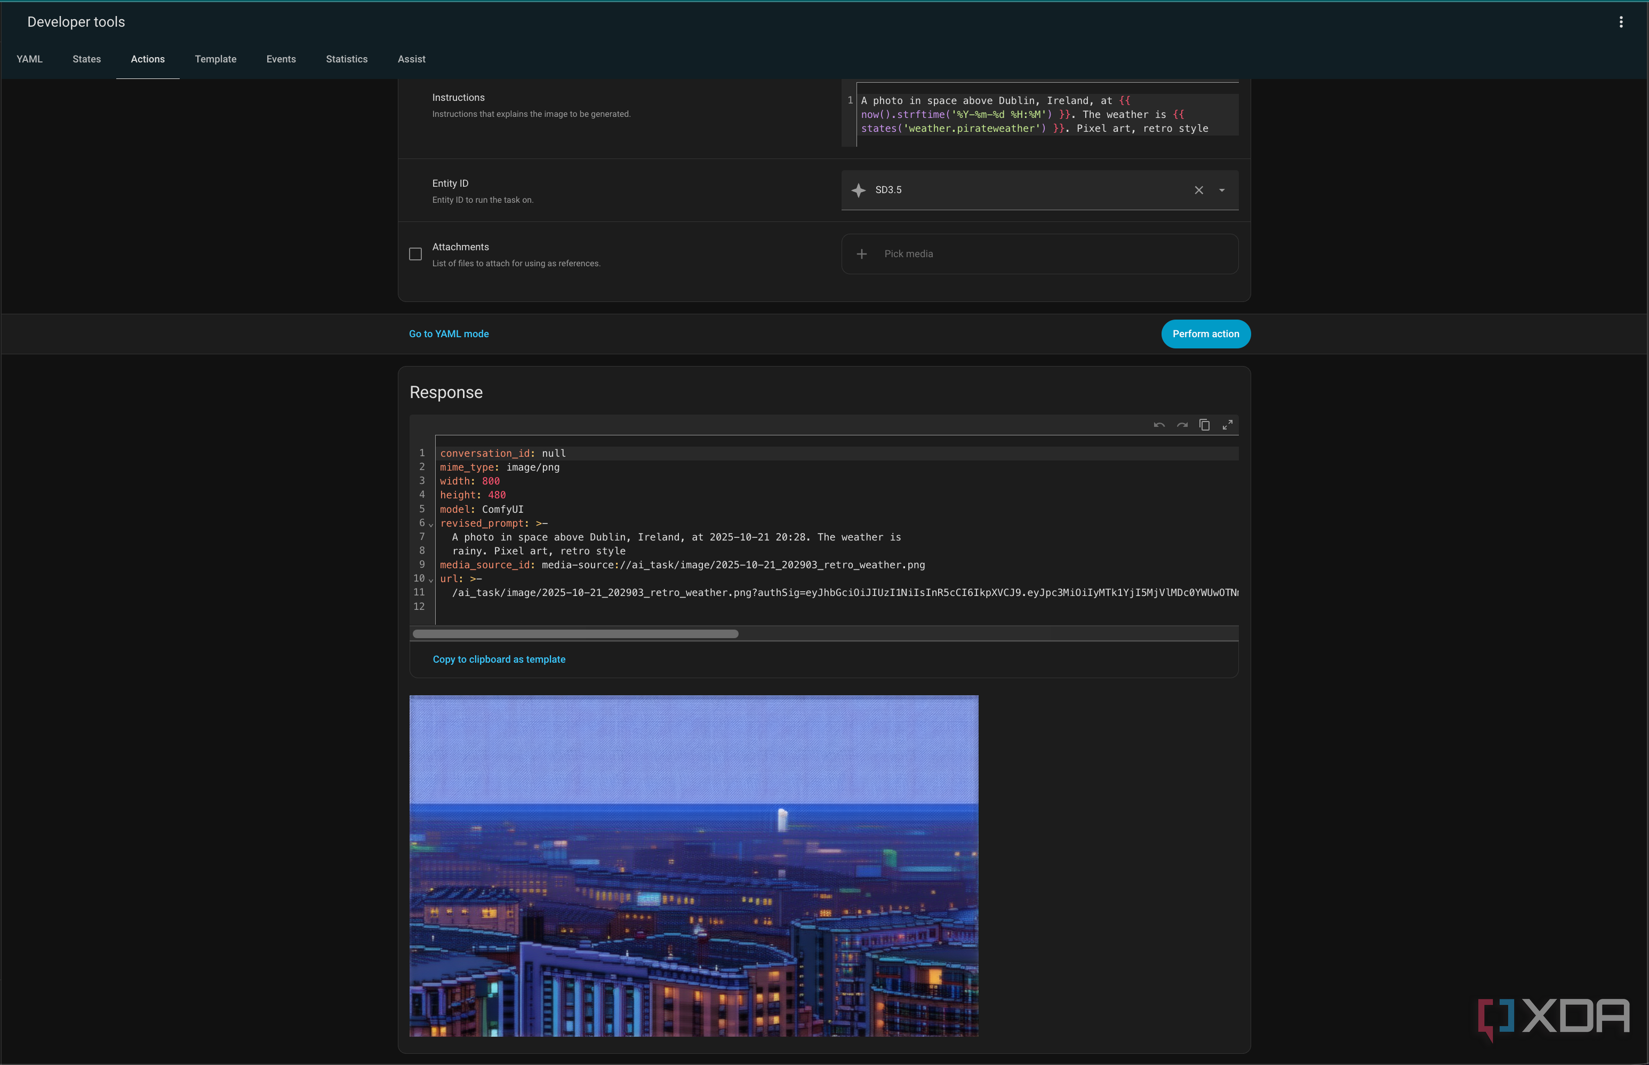Follow the Go to YAML mode link
Image resolution: width=1649 pixels, height=1065 pixels.
pos(449,334)
